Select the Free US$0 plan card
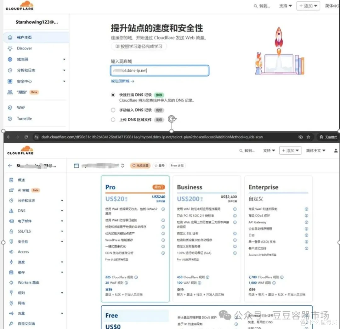340x329 pixels. point(207,317)
